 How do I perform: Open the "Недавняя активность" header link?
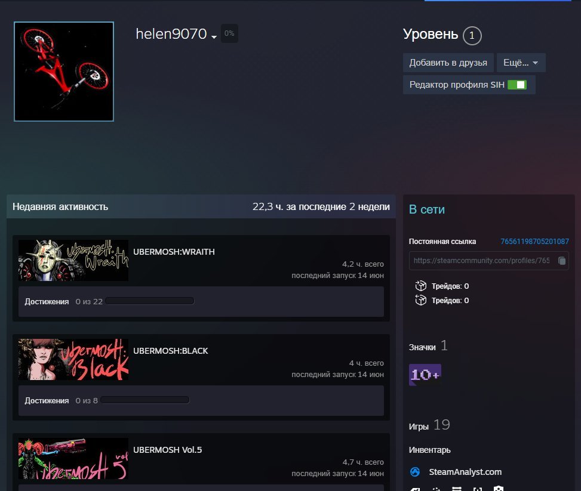[60, 206]
